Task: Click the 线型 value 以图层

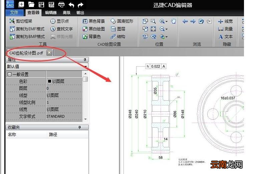Action: 52,95
